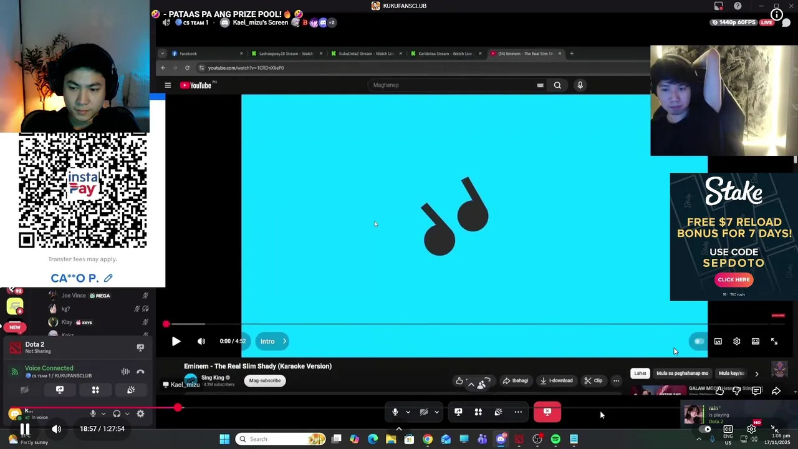Toggle noise suppression waveform icon

[x=125, y=372]
